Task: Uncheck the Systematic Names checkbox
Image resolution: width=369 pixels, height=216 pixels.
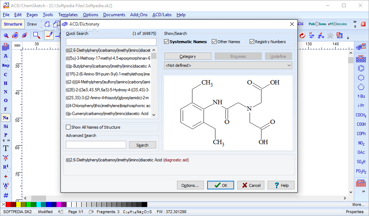Action: pos(167,42)
